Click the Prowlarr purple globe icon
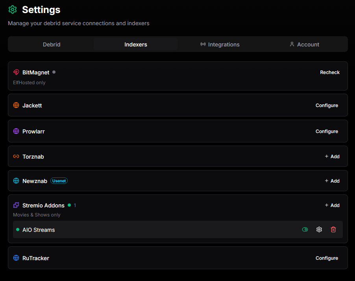Image resolution: width=355 pixels, height=281 pixels. 16,131
